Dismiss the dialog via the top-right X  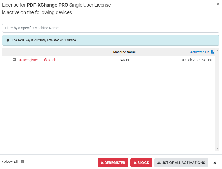[218, 4]
